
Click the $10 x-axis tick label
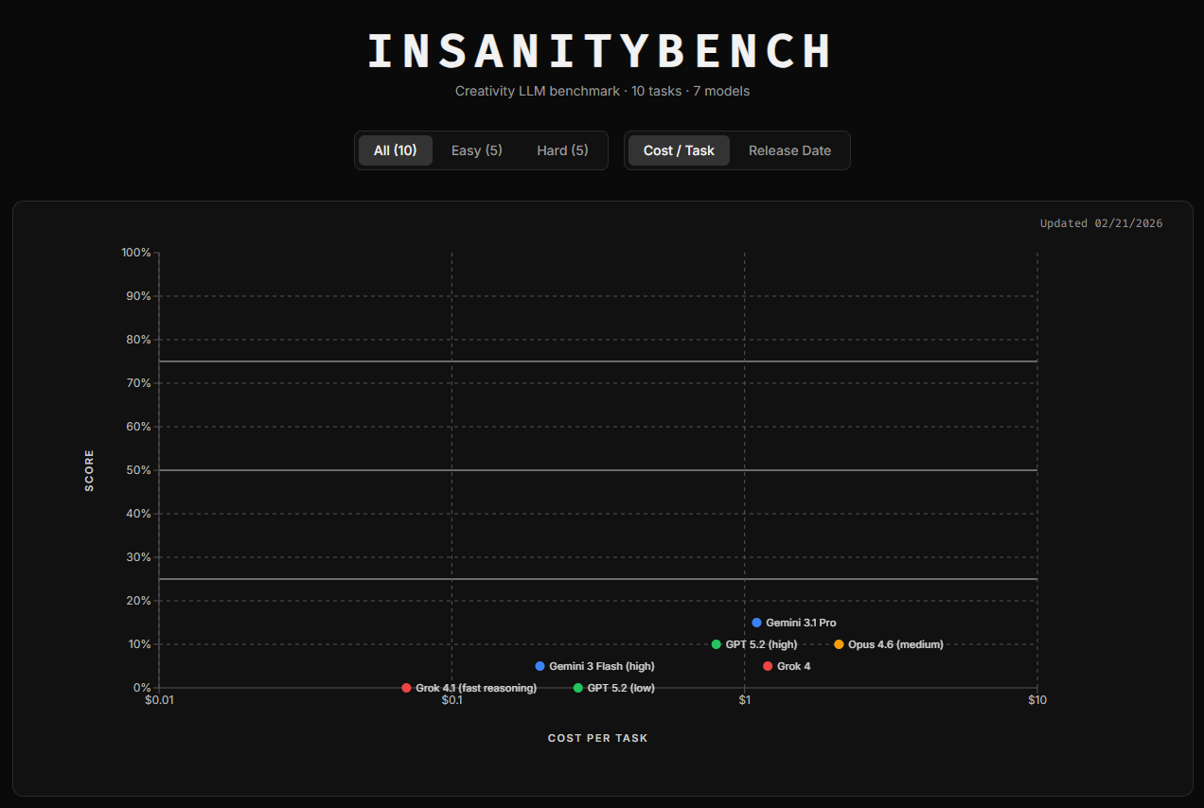tap(1037, 701)
